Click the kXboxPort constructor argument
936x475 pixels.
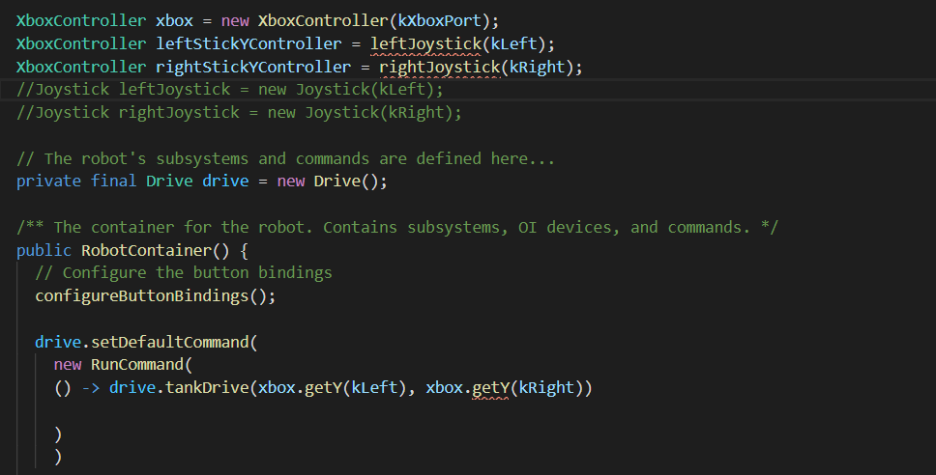[x=440, y=21]
